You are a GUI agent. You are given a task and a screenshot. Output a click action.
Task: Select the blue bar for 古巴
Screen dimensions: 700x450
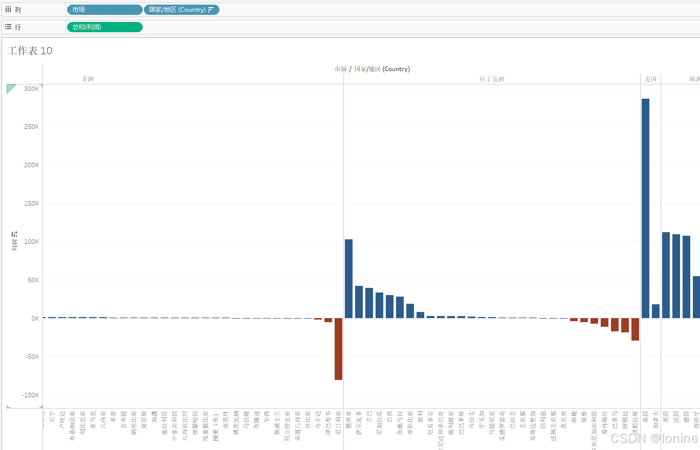click(369, 303)
